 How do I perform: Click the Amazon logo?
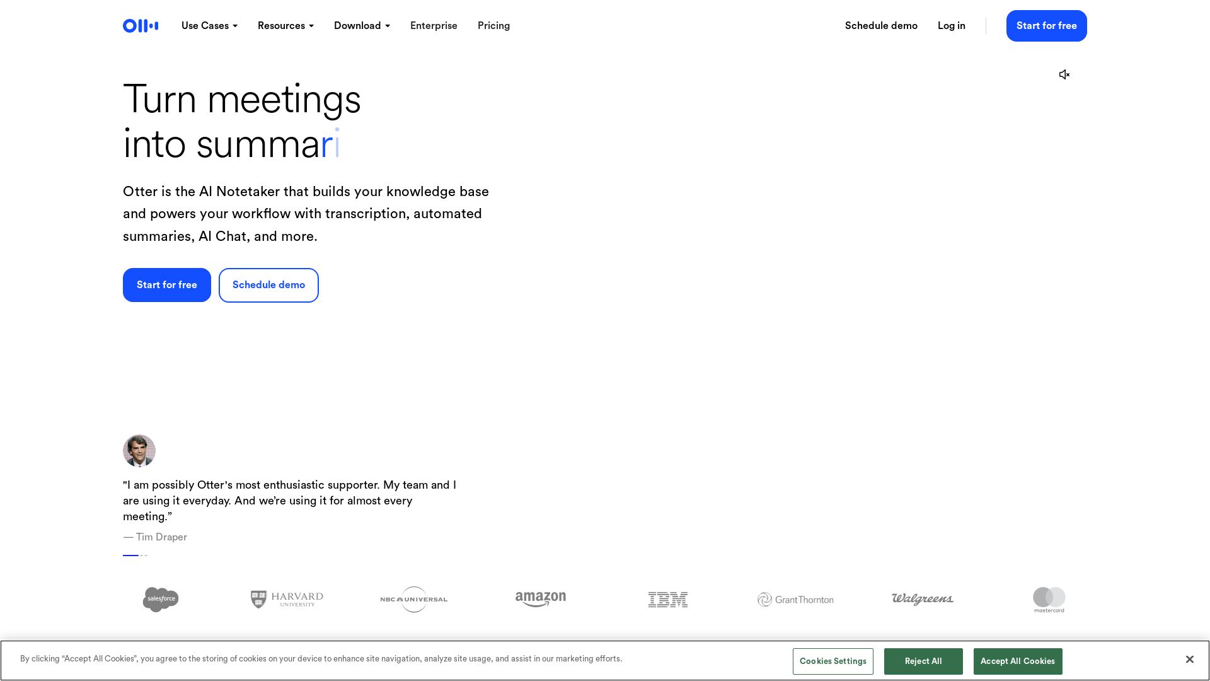click(540, 599)
